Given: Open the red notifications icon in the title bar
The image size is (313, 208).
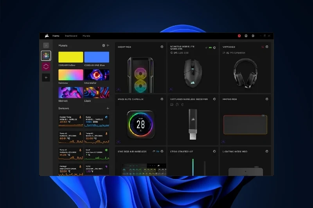Looking at the screenshot, I should click(239, 36).
